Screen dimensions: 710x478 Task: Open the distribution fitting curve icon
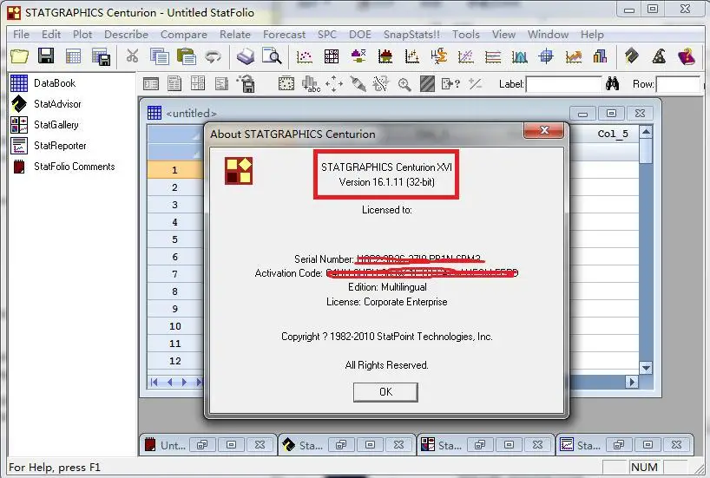[519, 56]
